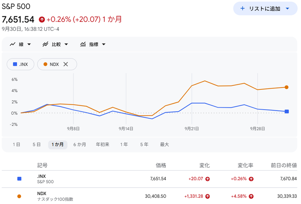The image size is (301, 204).
Task: Click the 9月8日 axis label
Action: 73,128
